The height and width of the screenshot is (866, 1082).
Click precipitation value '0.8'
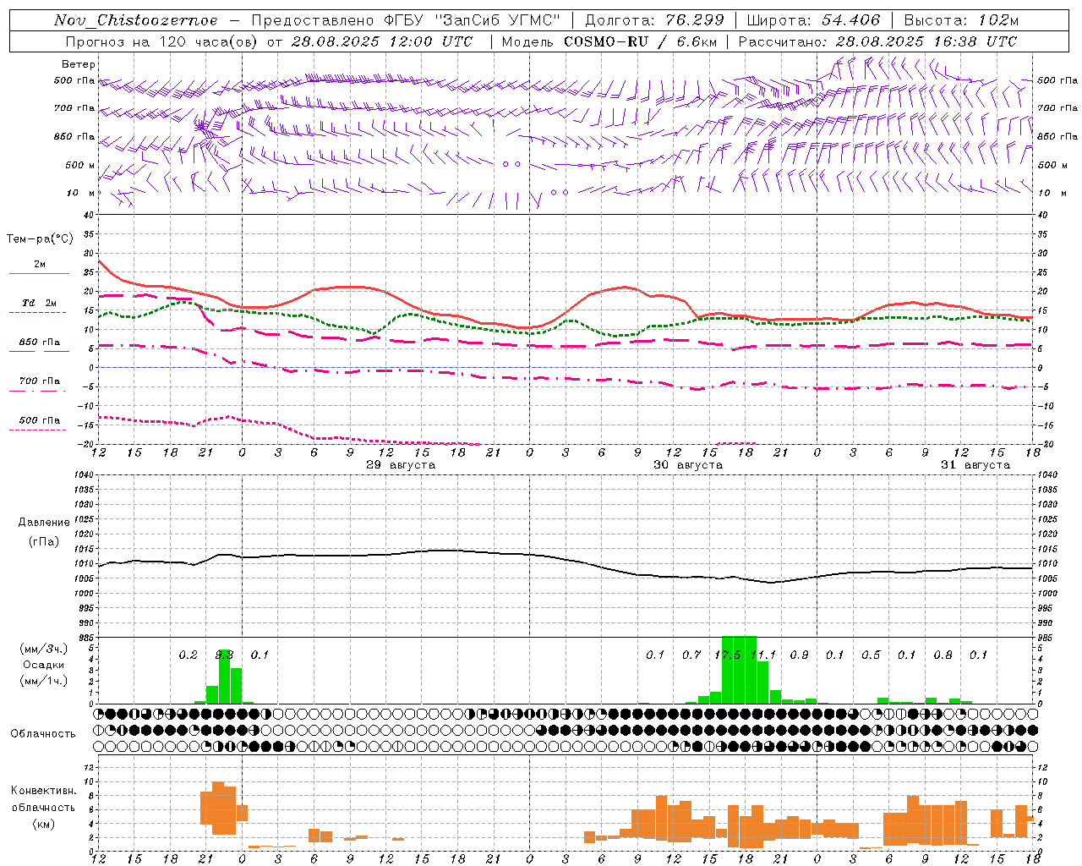943,655
